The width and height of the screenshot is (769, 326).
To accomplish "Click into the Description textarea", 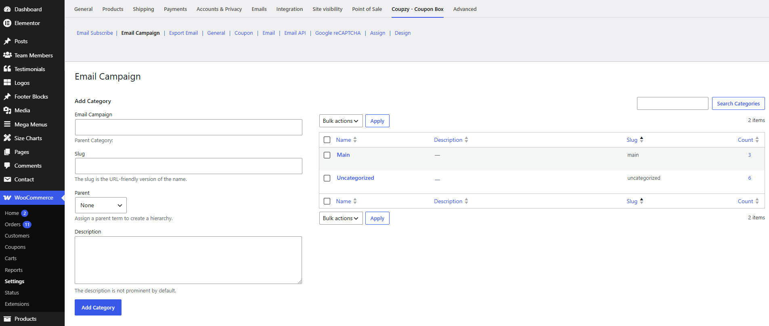I will 188,260.
